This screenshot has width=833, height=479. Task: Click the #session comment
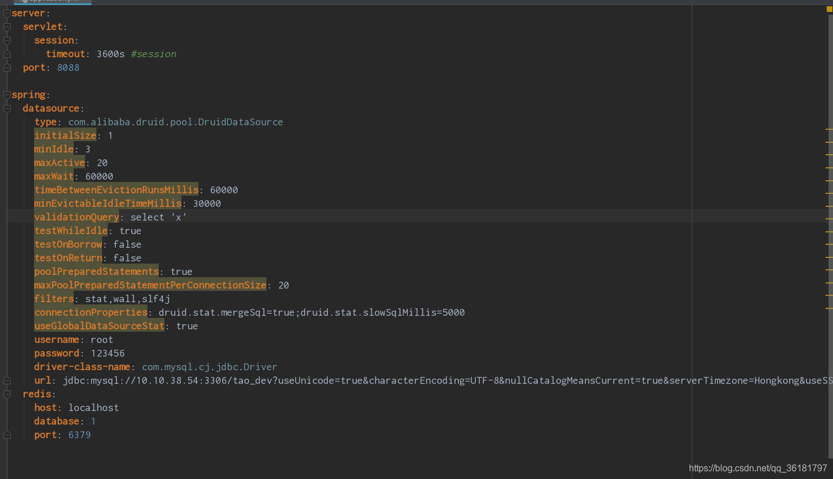(x=154, y=54)
